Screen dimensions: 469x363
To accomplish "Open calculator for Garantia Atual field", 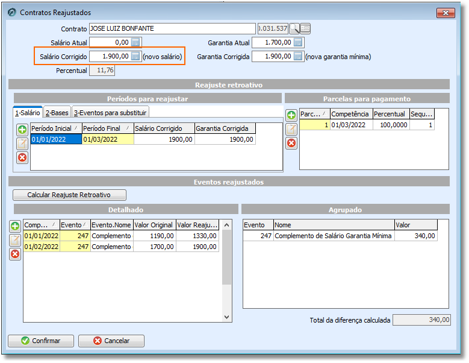I will 298,43.
